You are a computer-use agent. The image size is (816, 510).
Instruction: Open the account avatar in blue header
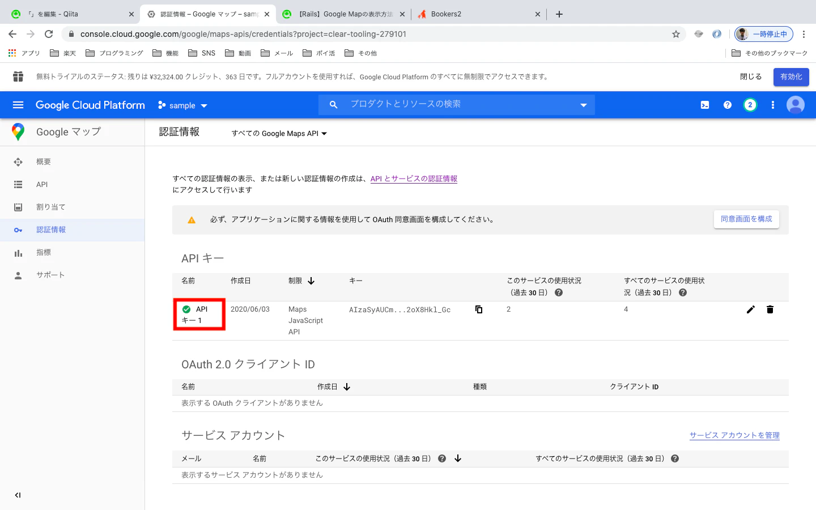[x=796, y=105]
